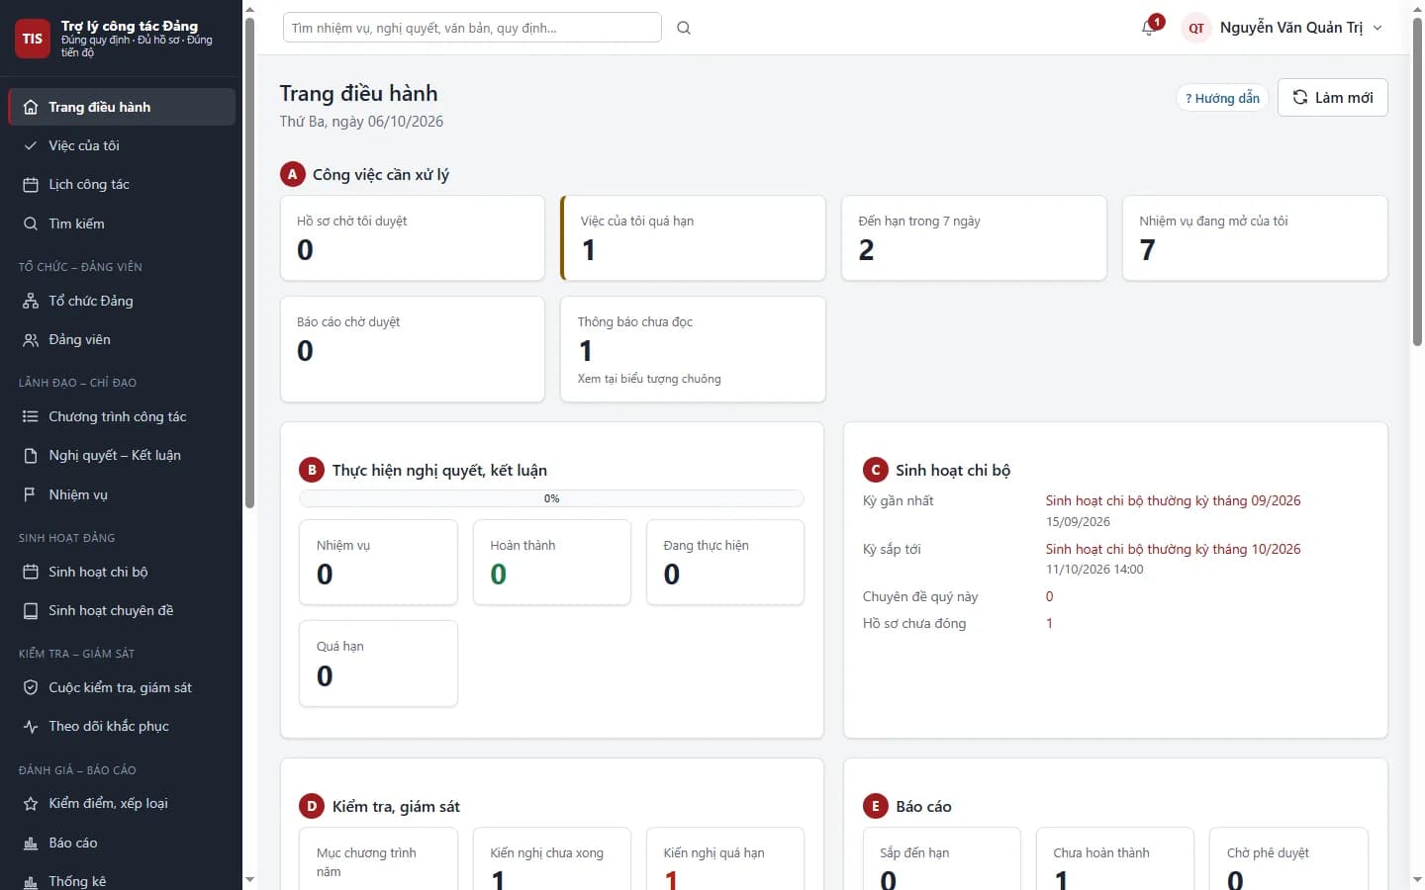Click the 0% resolution progress bar
The height and width of the screenshot is (890, 1425).
pyautogui.click(x=551, y=498)
